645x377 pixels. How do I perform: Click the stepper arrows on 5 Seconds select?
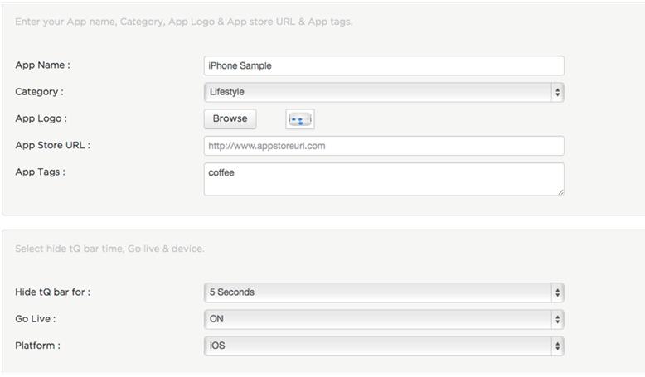pyautogui.click(x=557, y=292)
